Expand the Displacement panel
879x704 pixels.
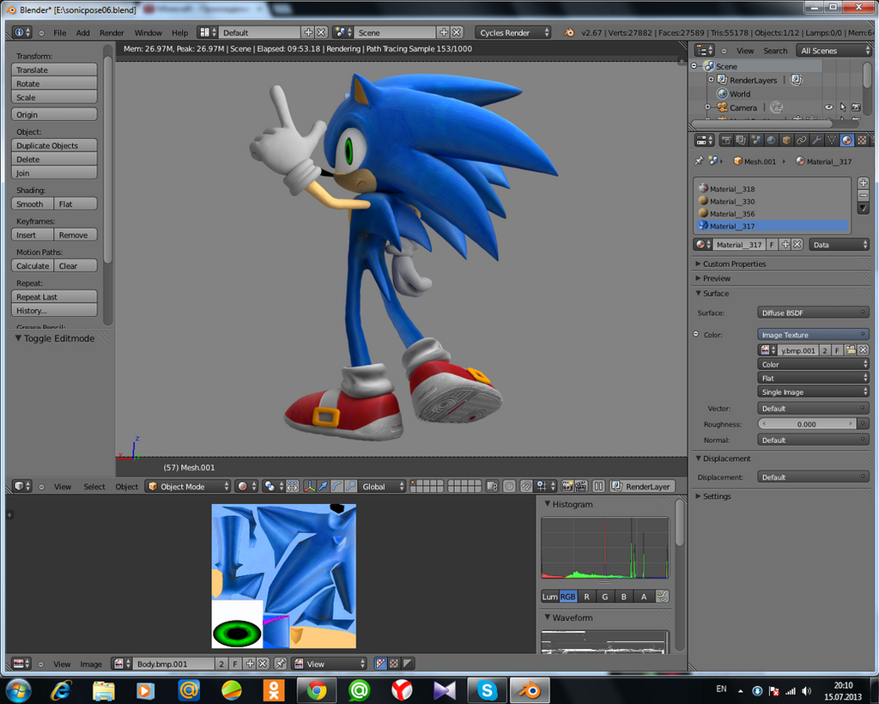tap(728, 458)
